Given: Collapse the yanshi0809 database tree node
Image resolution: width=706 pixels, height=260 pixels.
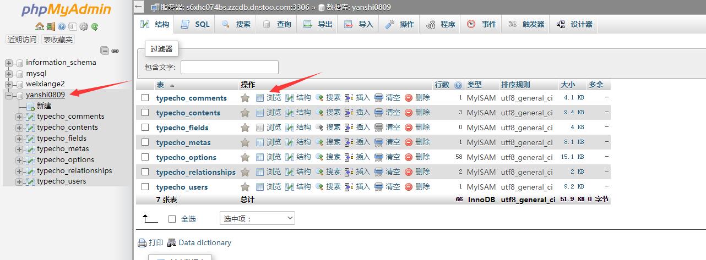Looking at the screenshot, I should pyautogui.click(x=9, y=95).
